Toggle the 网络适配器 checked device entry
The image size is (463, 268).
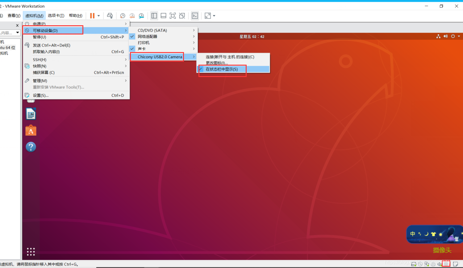point(163,36)
